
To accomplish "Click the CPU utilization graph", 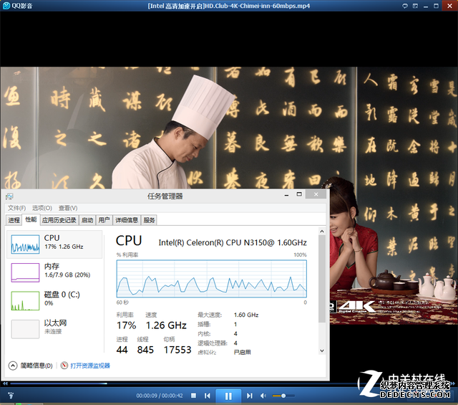I will [x=212, y=279].
